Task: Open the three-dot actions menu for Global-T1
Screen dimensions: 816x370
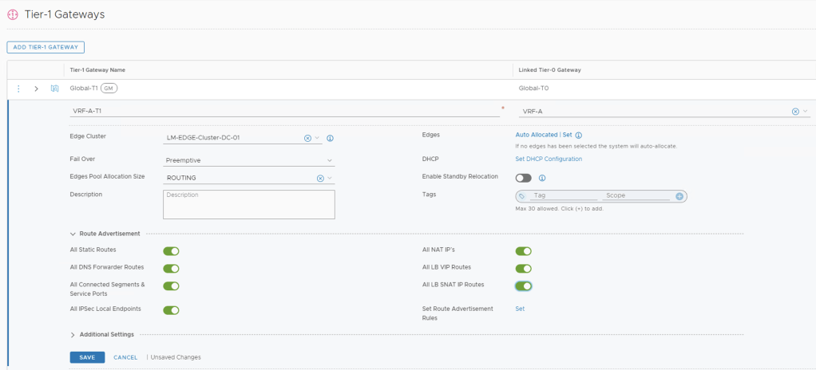Action: click(x=18, y=89)
